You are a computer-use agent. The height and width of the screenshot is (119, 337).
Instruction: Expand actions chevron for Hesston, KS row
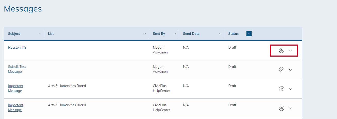click(290, 51)
